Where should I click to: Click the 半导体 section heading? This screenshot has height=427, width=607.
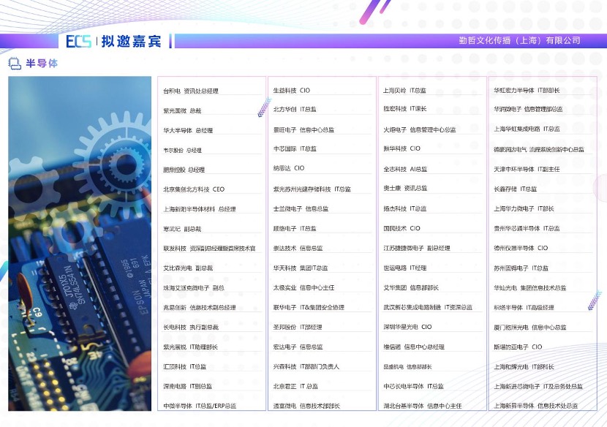pyautogui.click(x=42, y=63)
